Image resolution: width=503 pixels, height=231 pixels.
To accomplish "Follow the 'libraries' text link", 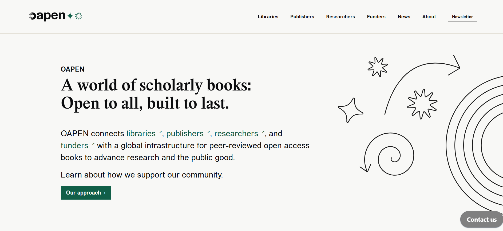I will click(141, 134).
